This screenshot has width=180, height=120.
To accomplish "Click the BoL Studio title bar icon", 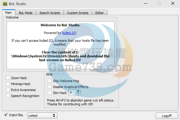I will [x=5, y=4].
